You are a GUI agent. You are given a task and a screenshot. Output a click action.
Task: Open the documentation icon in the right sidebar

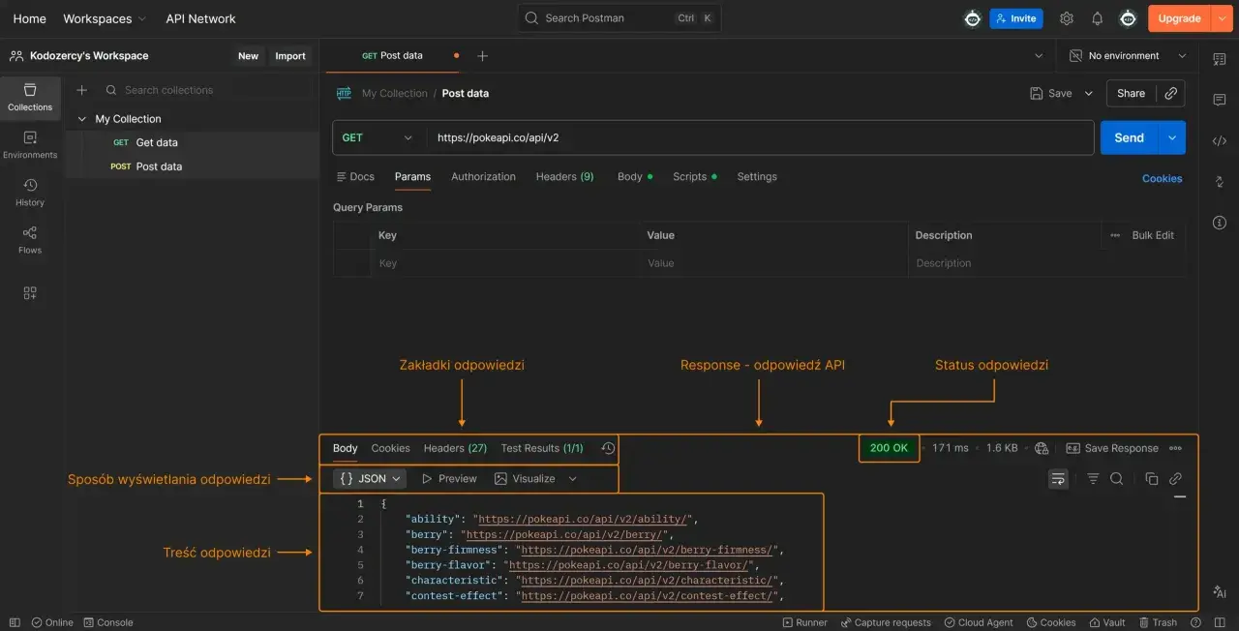[1220, 60]
